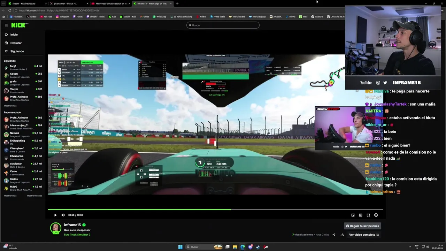The image size is (446, 251).
Task: Click Ver video completo link
Action: [x=364, y=235]
